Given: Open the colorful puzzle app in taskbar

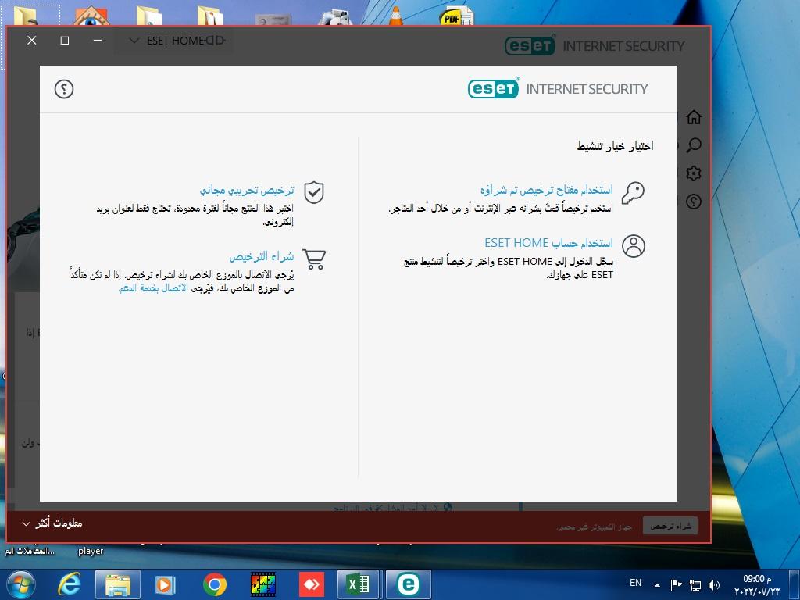Looking at the screenshot, I should point(263,584).
